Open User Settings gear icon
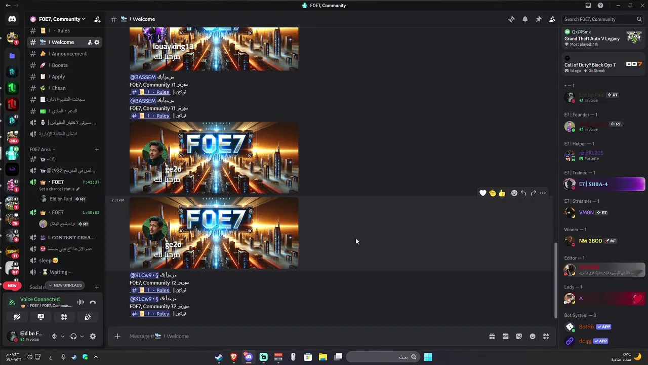Viewport: 648px width, 365px height. 93,336
